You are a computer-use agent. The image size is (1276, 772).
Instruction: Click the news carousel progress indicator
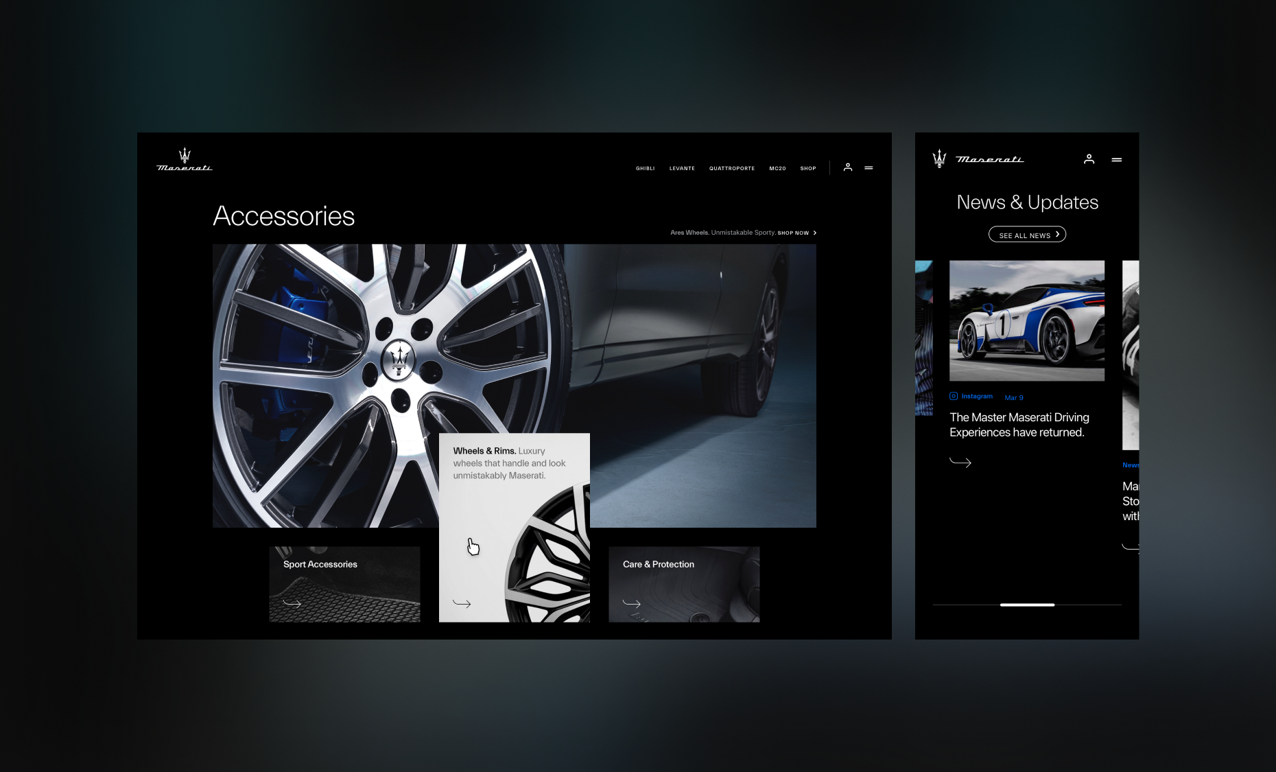point(1027,605)
